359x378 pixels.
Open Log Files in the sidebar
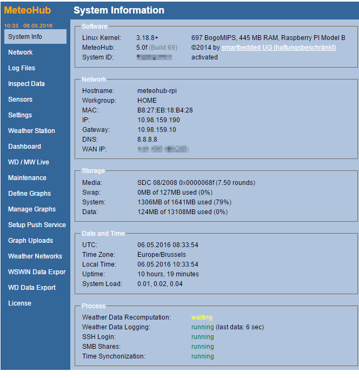[x=22, y=68]
